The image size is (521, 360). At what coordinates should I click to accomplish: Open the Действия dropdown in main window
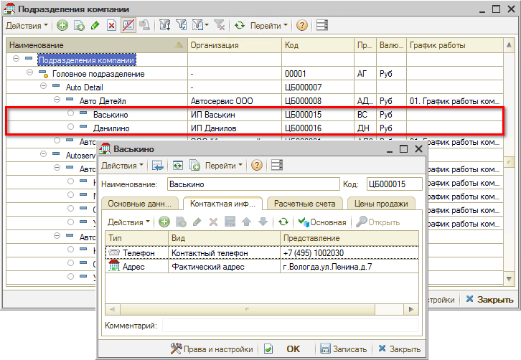tap(27, 25)
